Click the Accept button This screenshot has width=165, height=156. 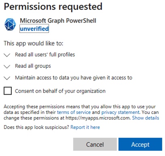point(140,144)
